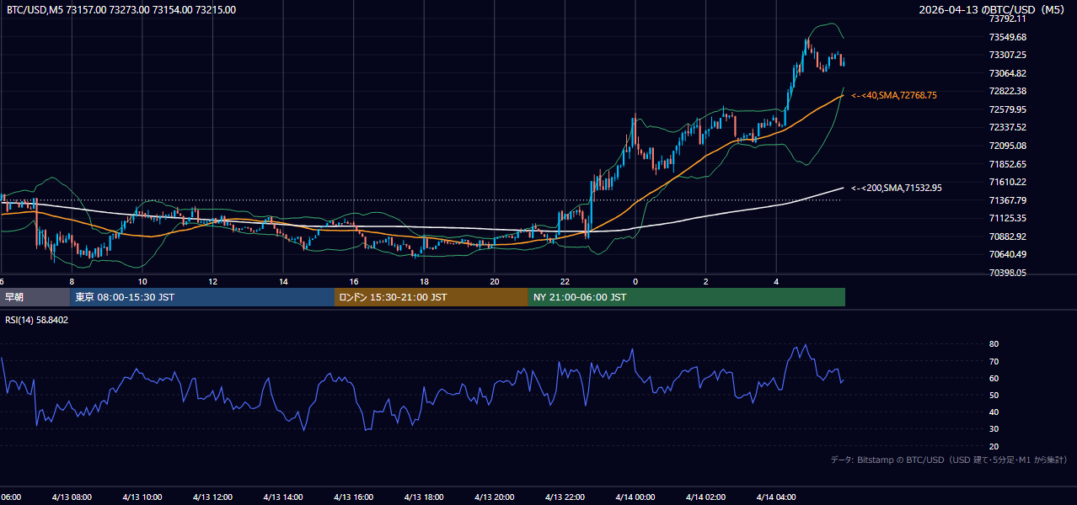This screenshot has width=1077, height=505.
Task: Click RSI axis level 60
Action: tap(994, 378)
